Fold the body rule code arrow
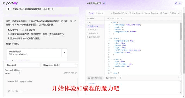185x98 pixels. [111, 22]
